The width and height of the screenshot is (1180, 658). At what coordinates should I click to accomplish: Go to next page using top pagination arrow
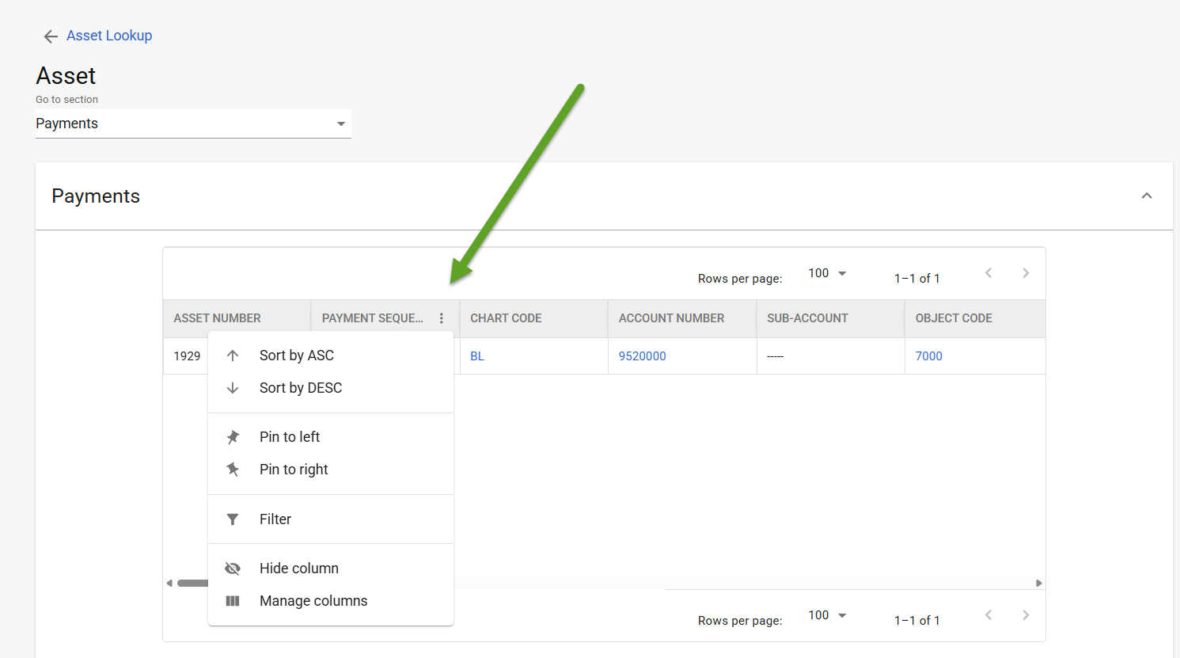click(x=1025, y=273)
